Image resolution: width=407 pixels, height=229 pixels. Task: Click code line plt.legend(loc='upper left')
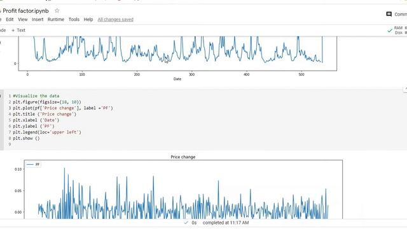[x=47, y=132]
